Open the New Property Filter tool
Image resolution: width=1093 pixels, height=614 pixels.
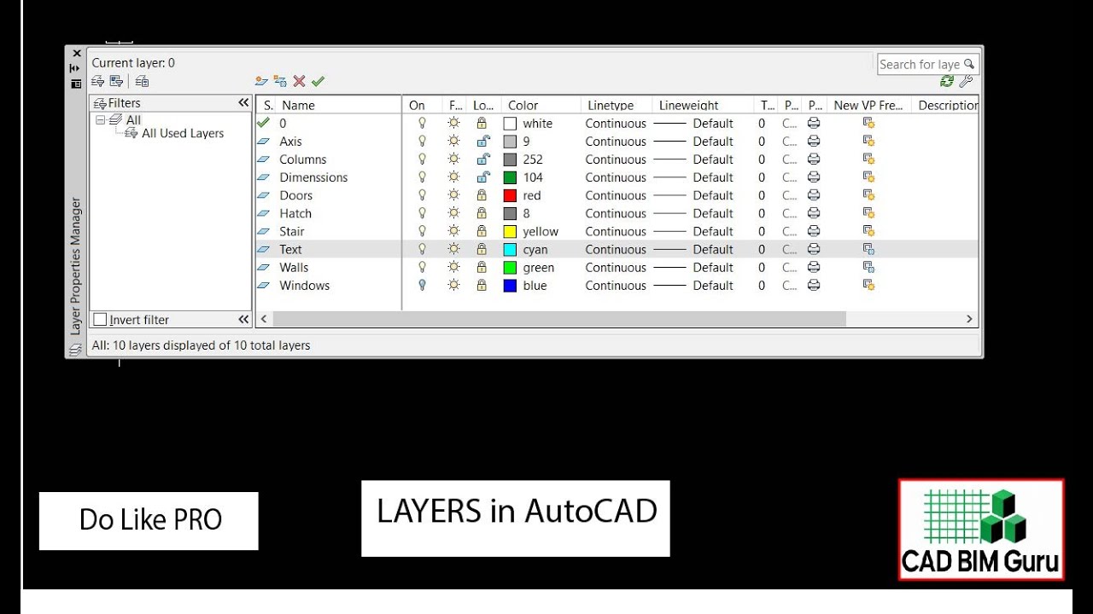click(97, 81)
